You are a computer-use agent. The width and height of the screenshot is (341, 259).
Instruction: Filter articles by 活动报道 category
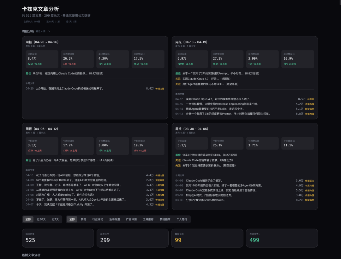114,219
